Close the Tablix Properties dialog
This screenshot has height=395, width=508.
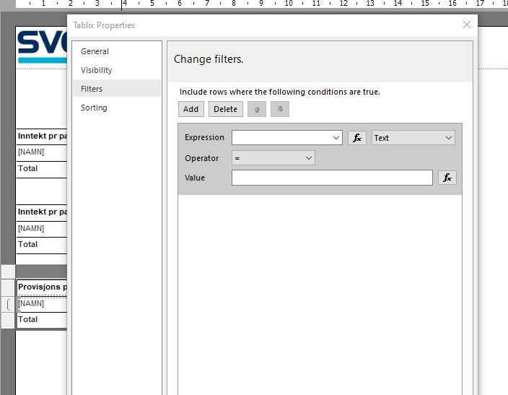(x=467, y=25)
